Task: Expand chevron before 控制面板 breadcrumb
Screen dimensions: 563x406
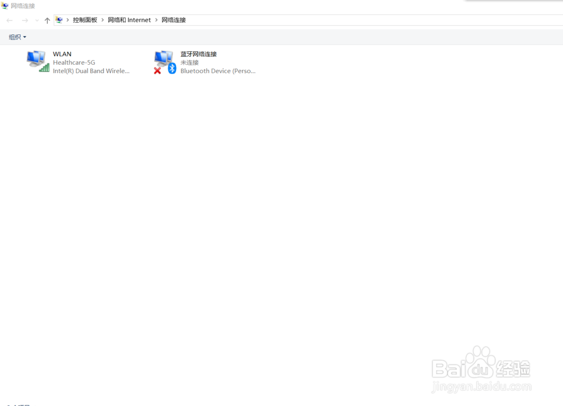Action: [68, 20]
